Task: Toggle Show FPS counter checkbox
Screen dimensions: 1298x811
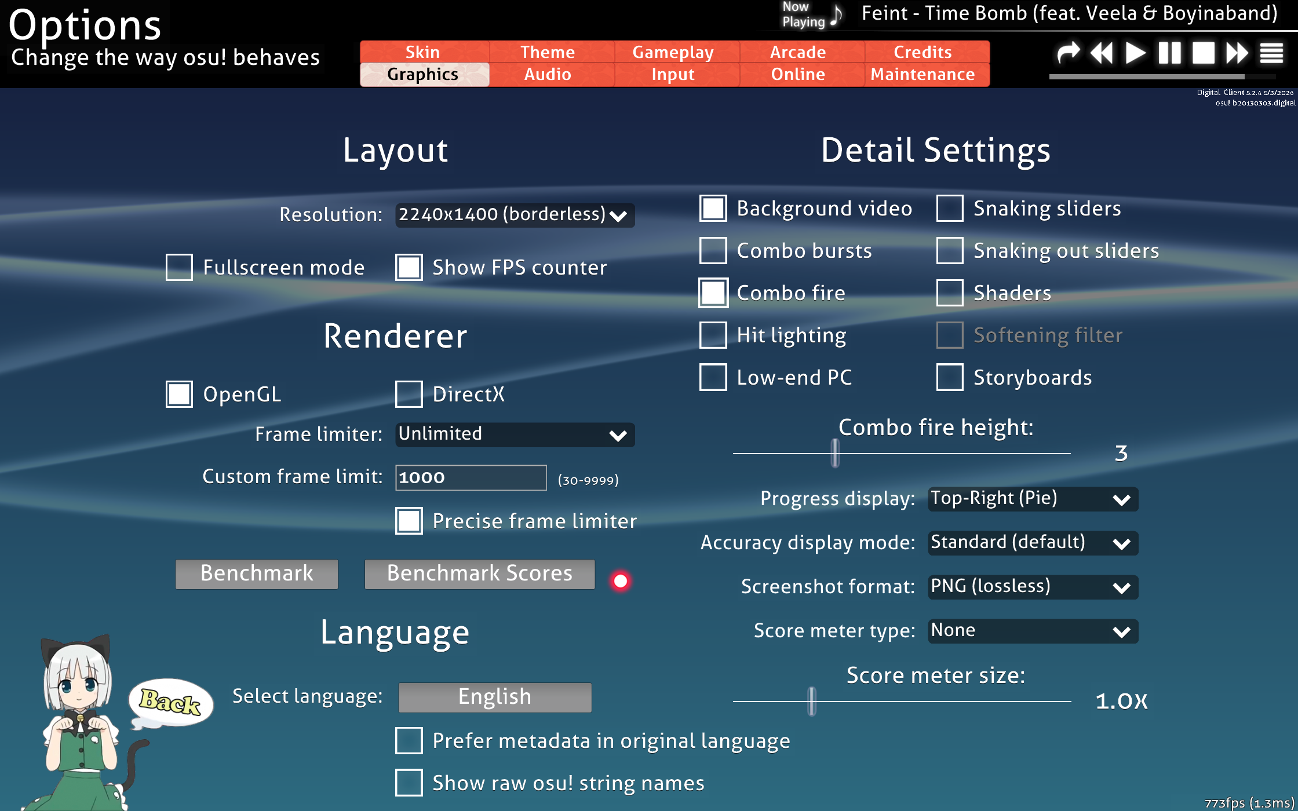Action: pos(409,267)
